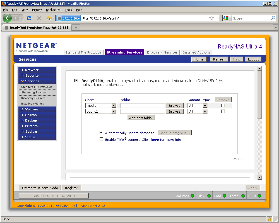Open the back/forward history dropdown arrow
The height and width of the screenshot is (223, 279).
pos(21,18)
